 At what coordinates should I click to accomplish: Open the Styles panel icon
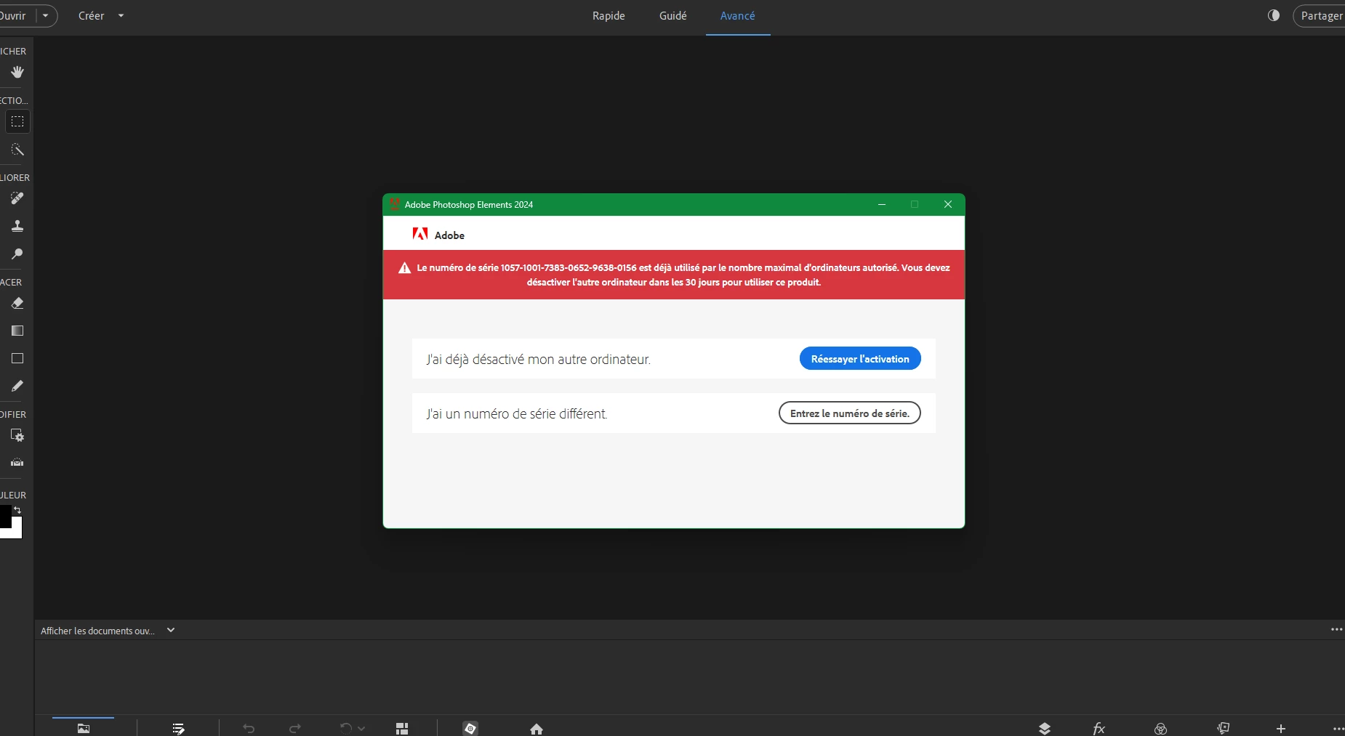[1224, 728]
